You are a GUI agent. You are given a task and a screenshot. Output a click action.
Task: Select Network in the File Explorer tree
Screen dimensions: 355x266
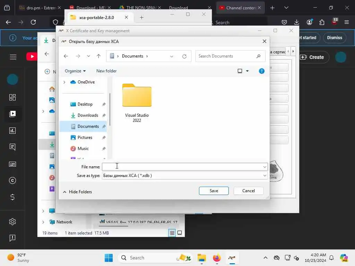coord(61,222)
